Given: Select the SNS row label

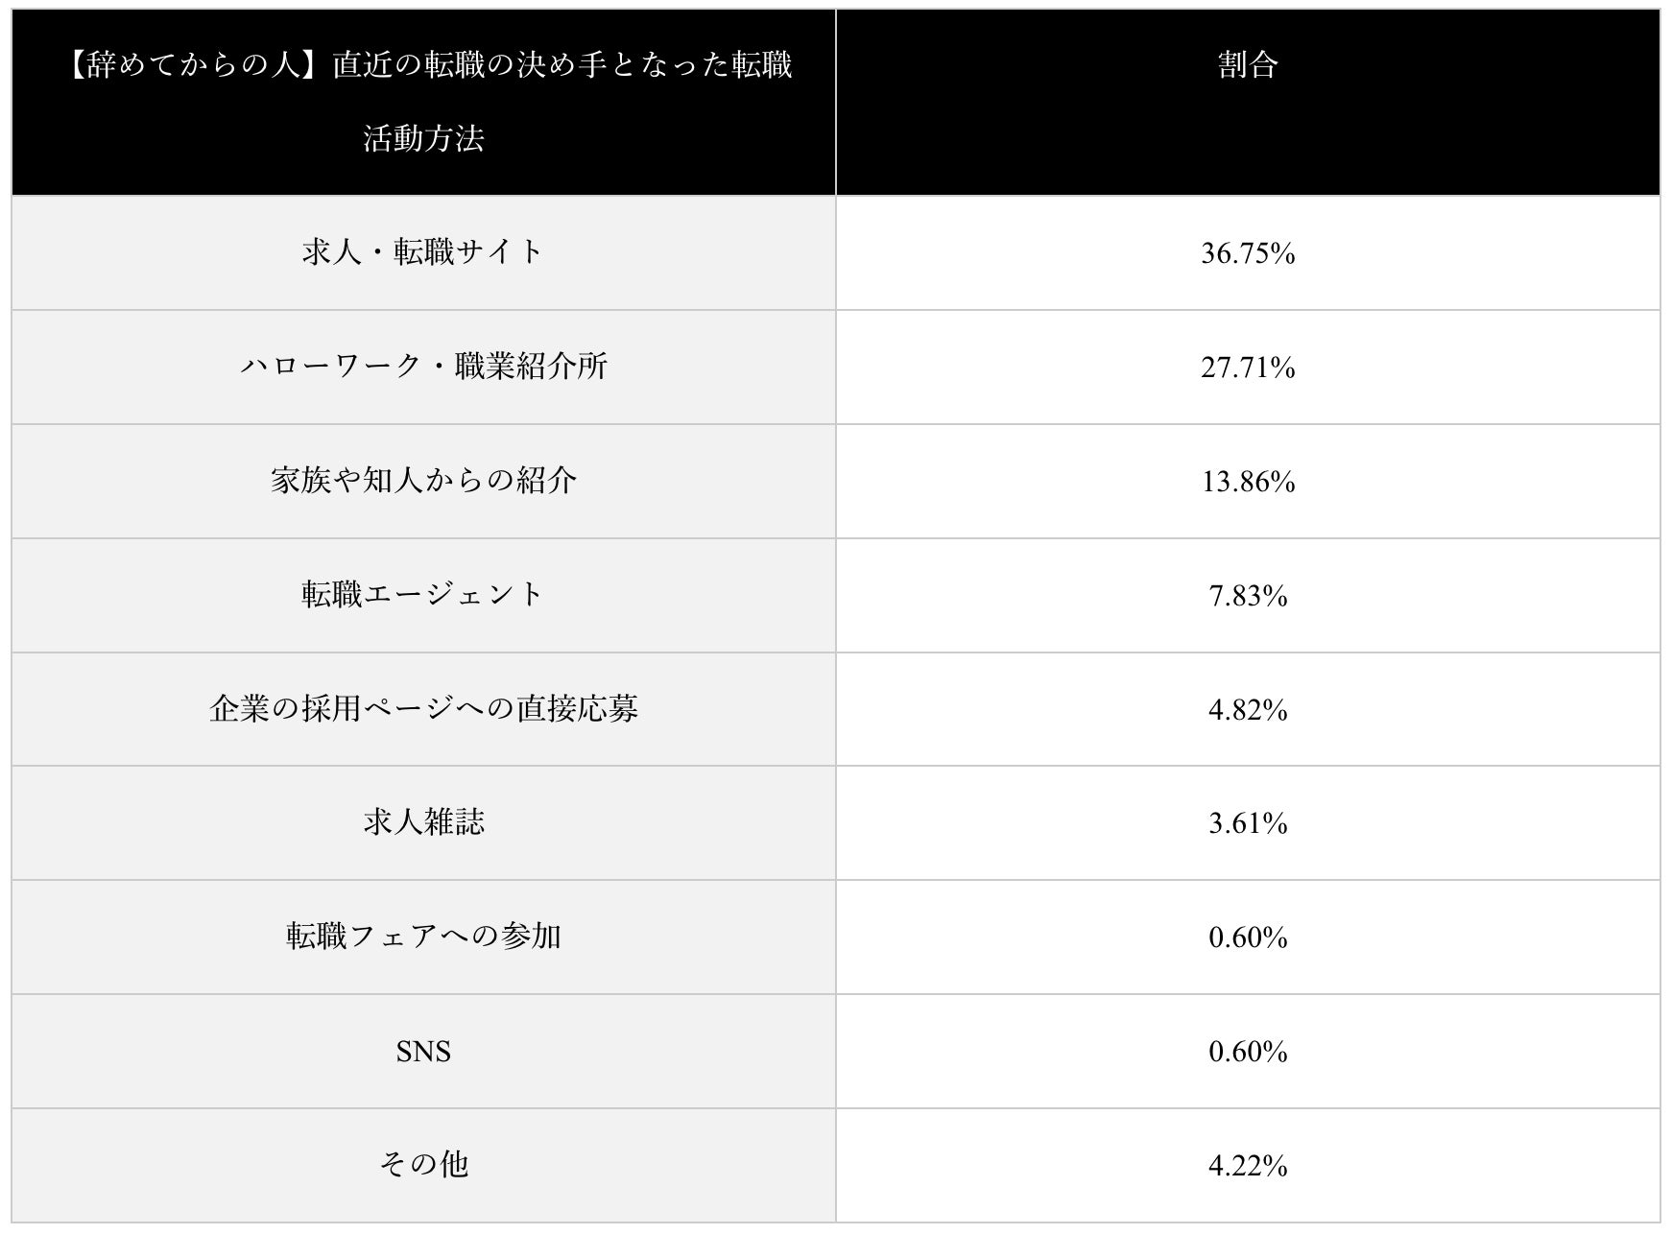Looking at the screenshot, I should click(423, 1052).
